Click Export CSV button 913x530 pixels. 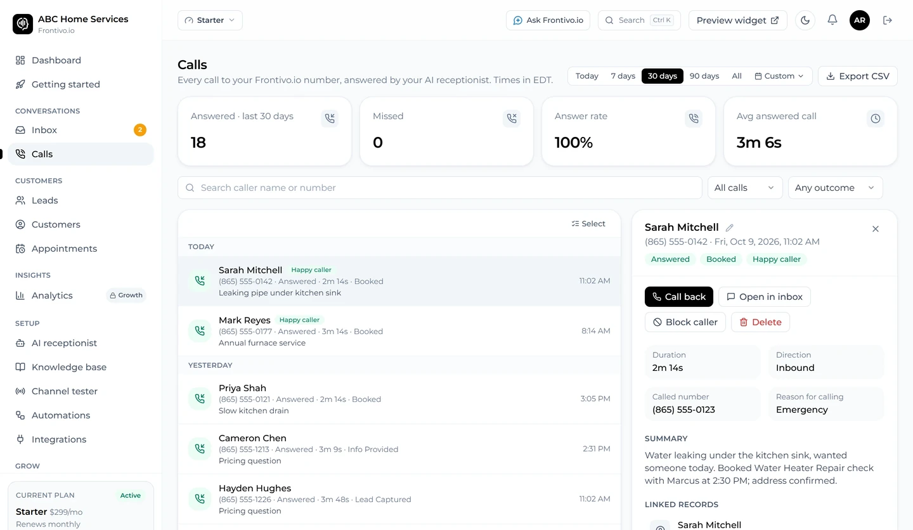858,76
